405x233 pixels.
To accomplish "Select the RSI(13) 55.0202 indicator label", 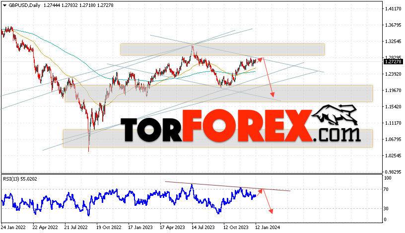I will tap(20, 179).
